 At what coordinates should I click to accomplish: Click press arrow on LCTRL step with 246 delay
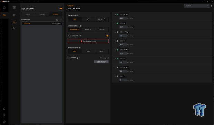(x=117, y=14)
